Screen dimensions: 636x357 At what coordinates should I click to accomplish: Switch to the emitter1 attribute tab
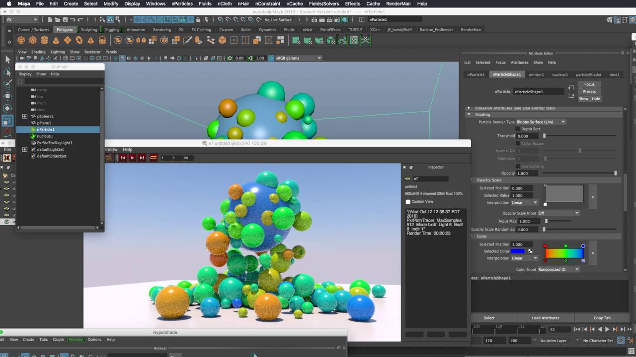(536, 74)
